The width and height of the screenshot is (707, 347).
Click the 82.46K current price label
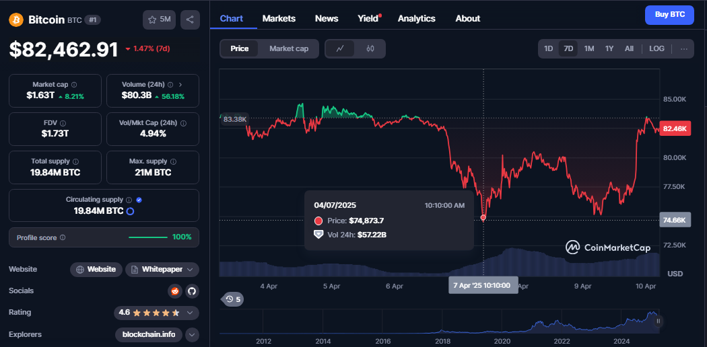(675, 129)
